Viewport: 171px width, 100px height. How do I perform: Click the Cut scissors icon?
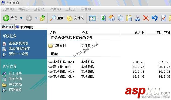click(137, 18)
